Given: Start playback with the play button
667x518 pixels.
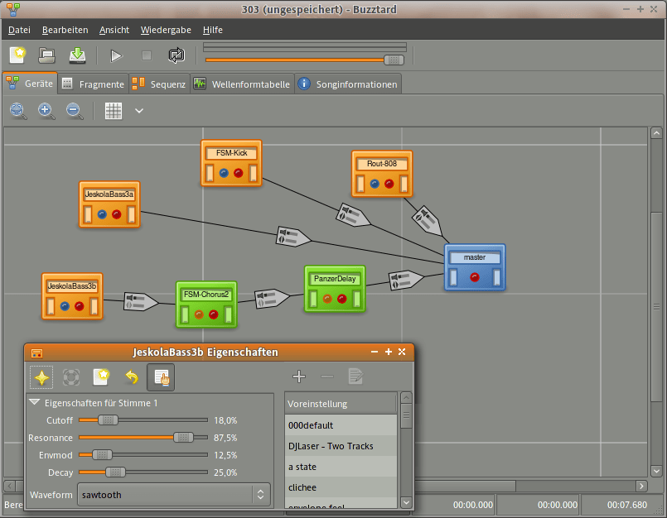Looking at the screenshot, I should (115, 55).
